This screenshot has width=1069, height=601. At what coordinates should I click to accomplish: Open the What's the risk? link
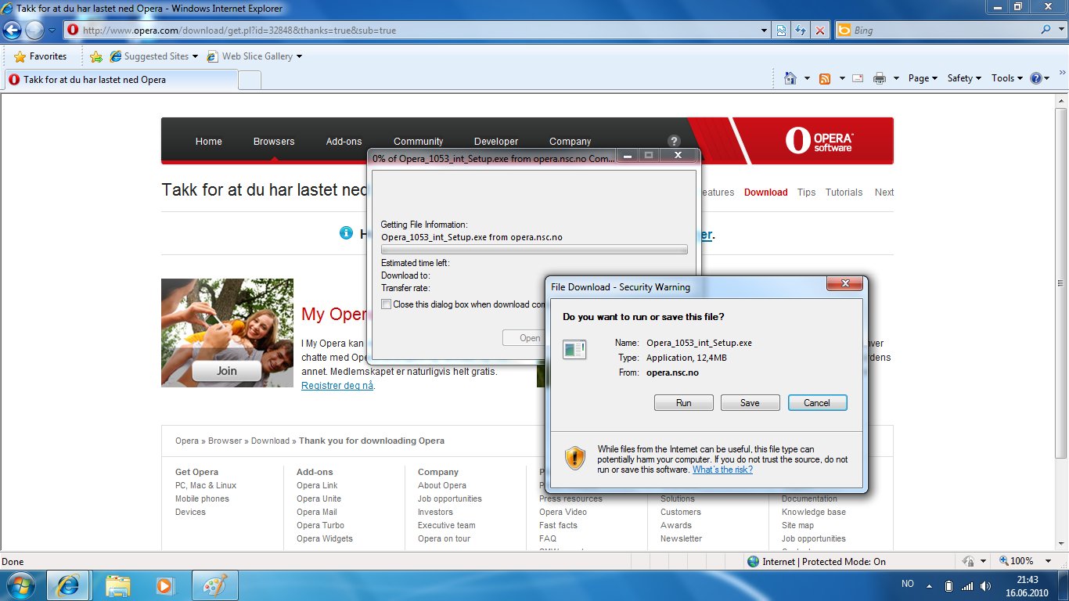pos(722,470)
